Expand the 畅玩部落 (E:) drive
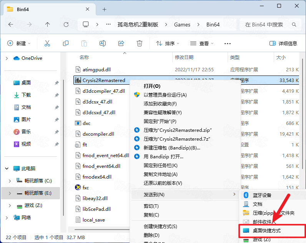Viewport: 306px width, 243px height. (10, 193)
